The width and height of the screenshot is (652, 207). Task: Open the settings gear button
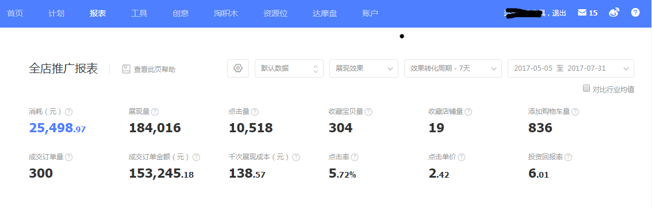[238, 68]
